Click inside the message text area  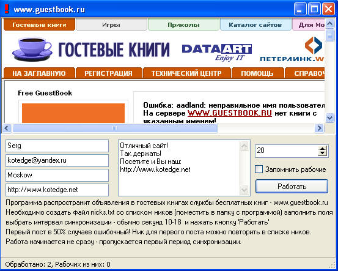(179, 168)
